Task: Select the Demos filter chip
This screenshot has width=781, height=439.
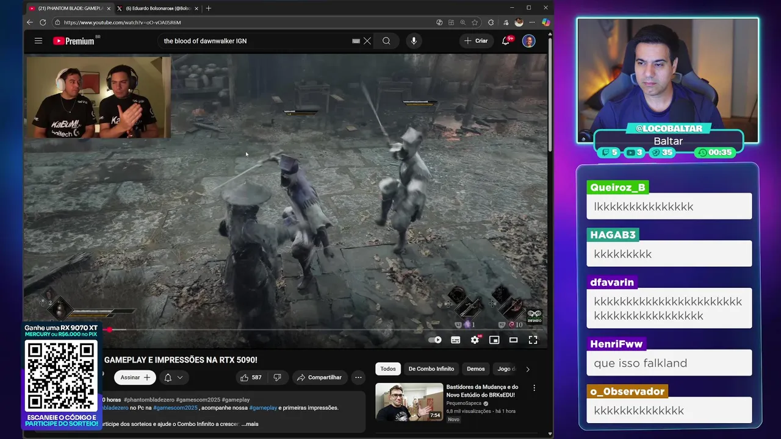Action: 476,369
